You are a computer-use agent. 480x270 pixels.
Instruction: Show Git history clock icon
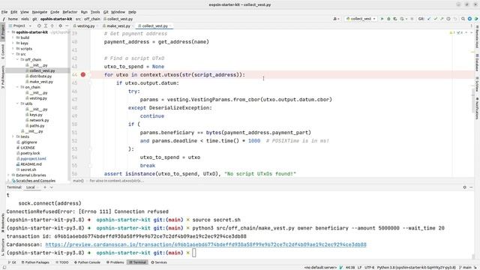448,19
